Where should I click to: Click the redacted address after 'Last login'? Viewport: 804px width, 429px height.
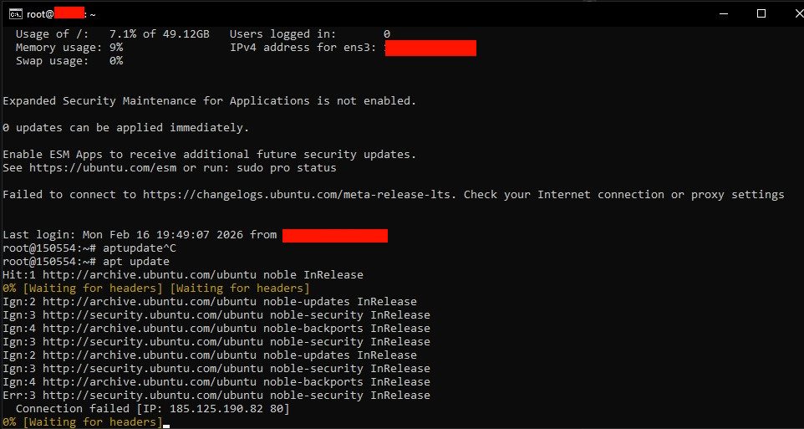click(334, 235)
